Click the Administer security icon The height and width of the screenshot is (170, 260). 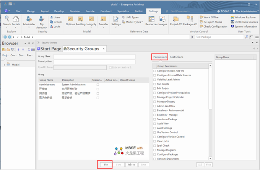point(29,19)
